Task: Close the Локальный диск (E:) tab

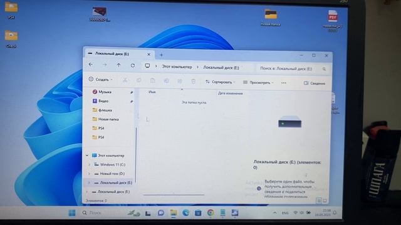Action: [148, 54]
